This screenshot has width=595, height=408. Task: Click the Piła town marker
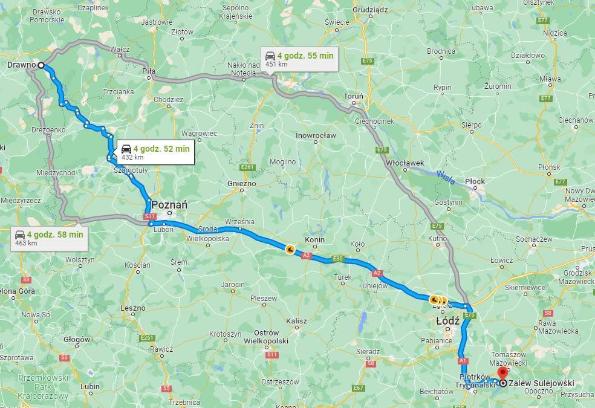(149, 78)
